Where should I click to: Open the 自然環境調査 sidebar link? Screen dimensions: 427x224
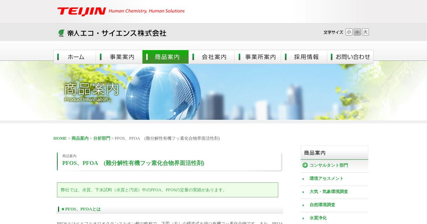[x=322, y=205]
